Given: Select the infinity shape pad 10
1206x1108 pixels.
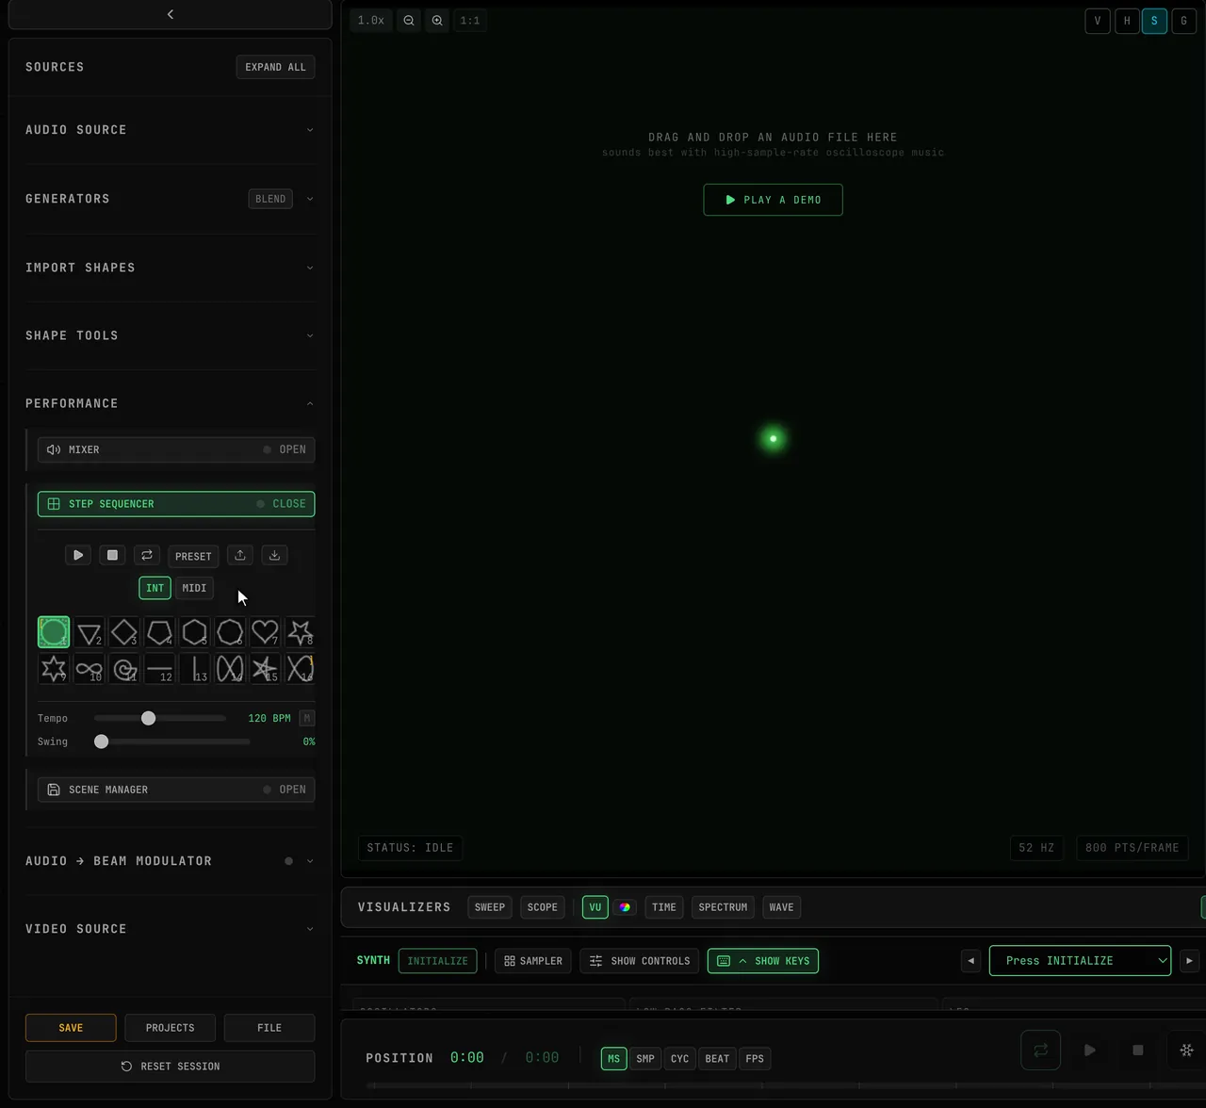Looking at the screenshot, I should coord(89,669).
